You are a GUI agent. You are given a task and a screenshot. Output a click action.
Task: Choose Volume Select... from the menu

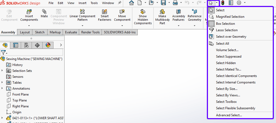point(240,50)
